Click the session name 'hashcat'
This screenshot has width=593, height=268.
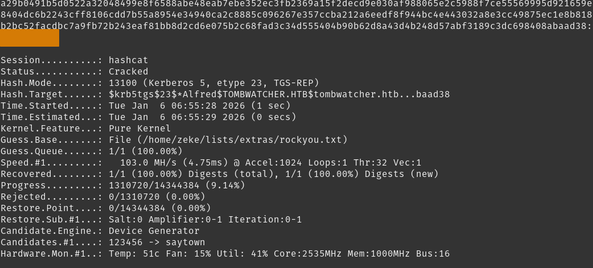[x=128, y=60]
